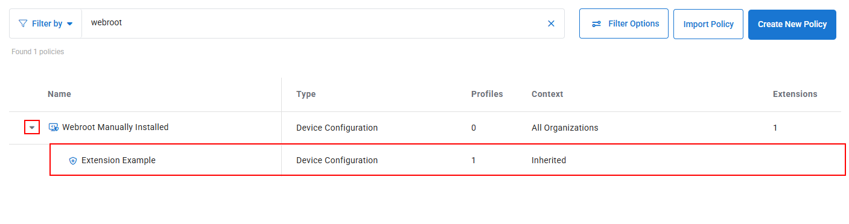Click the funnel filter icon
Image resolution: width=849 pixels, height=224 pixels.
23,23
